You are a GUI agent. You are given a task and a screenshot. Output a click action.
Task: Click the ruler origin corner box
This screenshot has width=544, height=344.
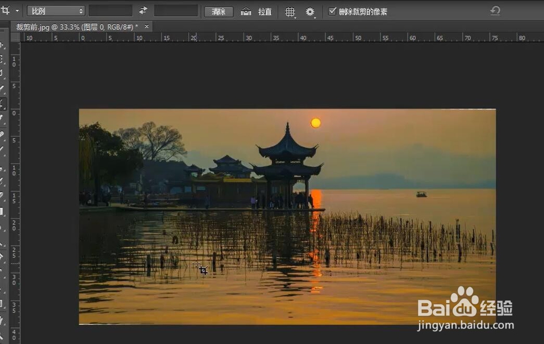[x=15, y=37]
